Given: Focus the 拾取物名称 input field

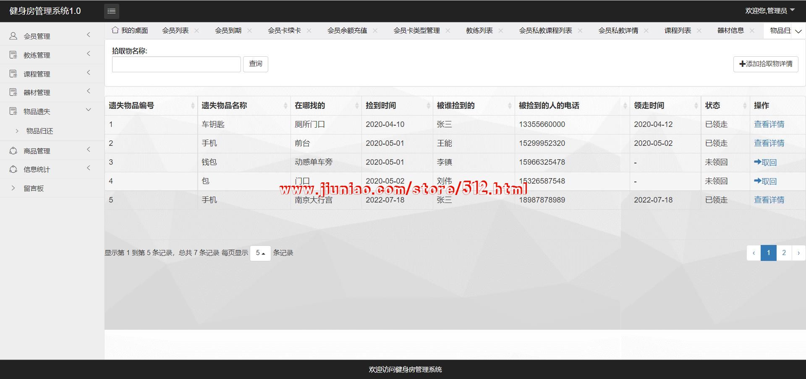Looking at the screenshot, I should click(176, 64).
